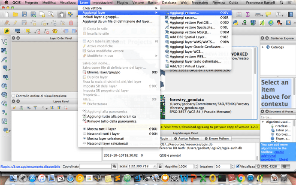Screen dimensions: 296x185
Task: Toggle the Visualizza render checkbox
Action: [238, 166]
